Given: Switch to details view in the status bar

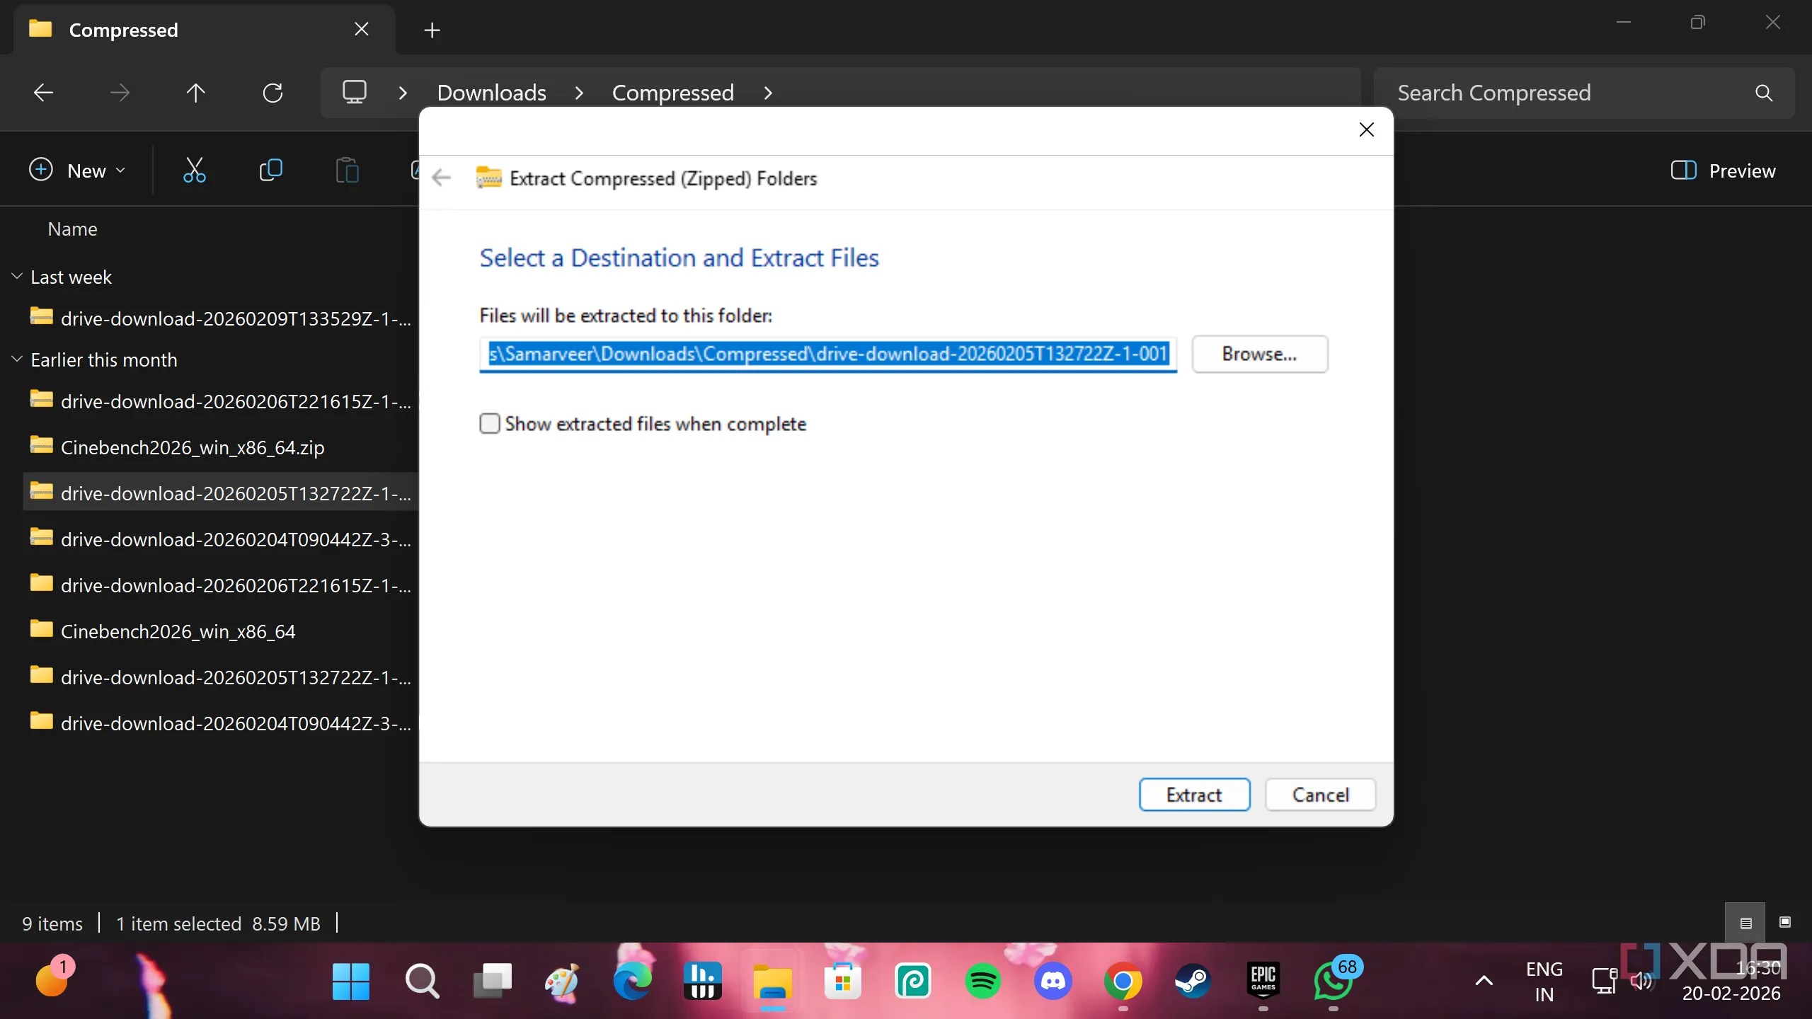Looking at the screenshot, I should pyautogui.click(x=1745, y=923).
